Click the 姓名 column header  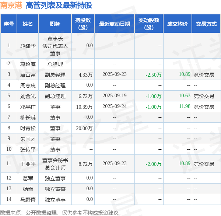28,24
